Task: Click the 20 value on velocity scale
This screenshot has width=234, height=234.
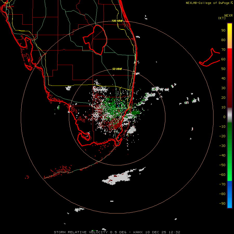Action: [x=223, y=97]
